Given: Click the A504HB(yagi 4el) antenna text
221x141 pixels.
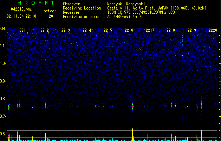Looking at the screenshot, I should tap(124, 17).
